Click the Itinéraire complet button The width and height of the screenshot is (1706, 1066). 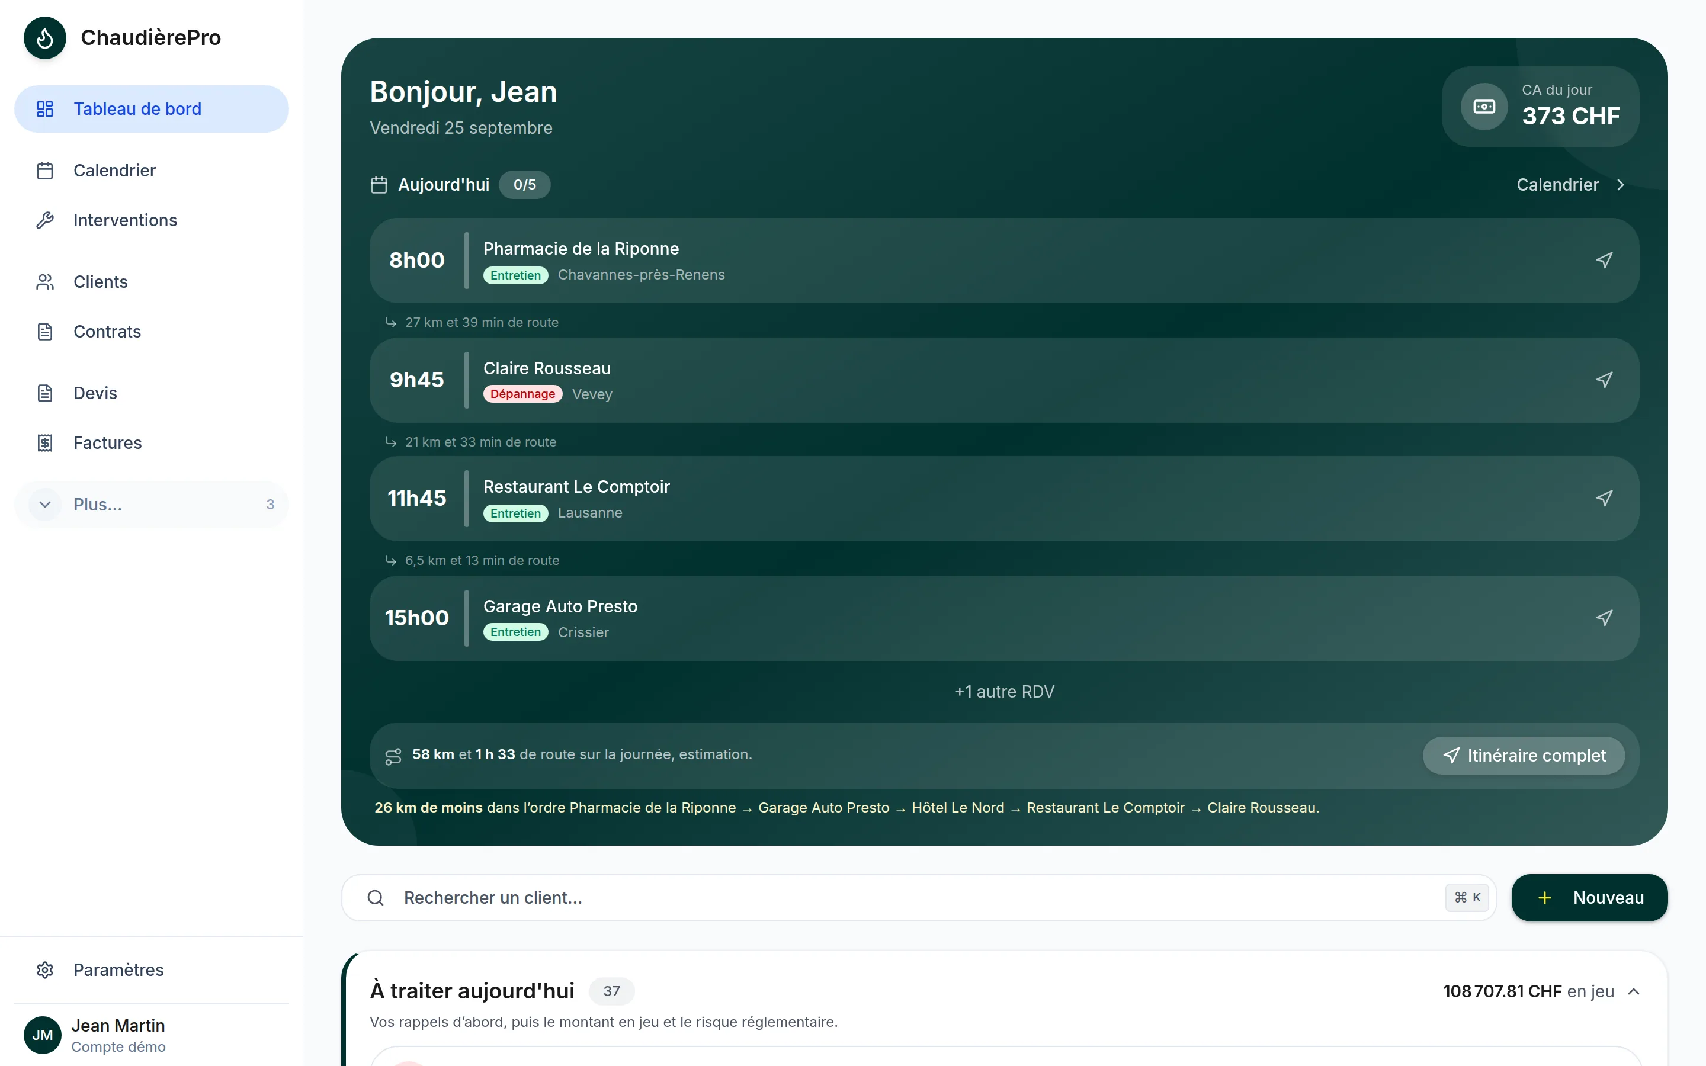coord(1524,756)
